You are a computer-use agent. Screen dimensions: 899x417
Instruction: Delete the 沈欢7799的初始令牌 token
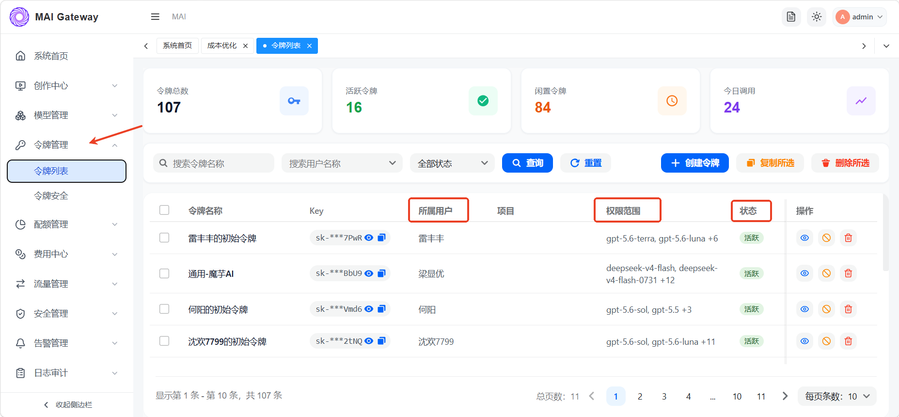coord(848,341)
